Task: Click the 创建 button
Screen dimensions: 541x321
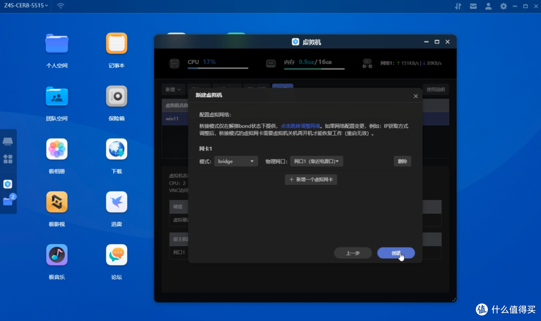Action: pyautogui.click(x=396, y=253)
